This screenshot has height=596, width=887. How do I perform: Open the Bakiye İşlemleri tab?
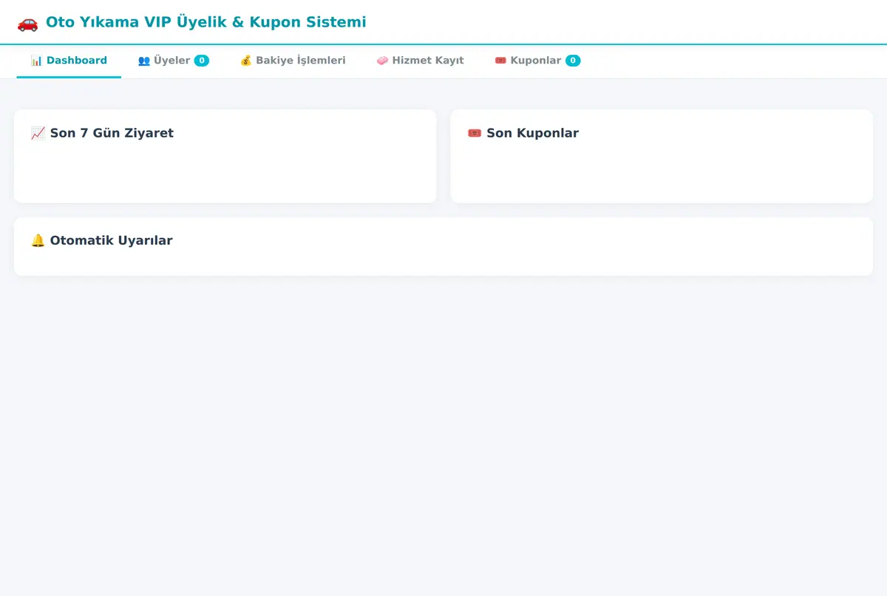click(293, 61)
